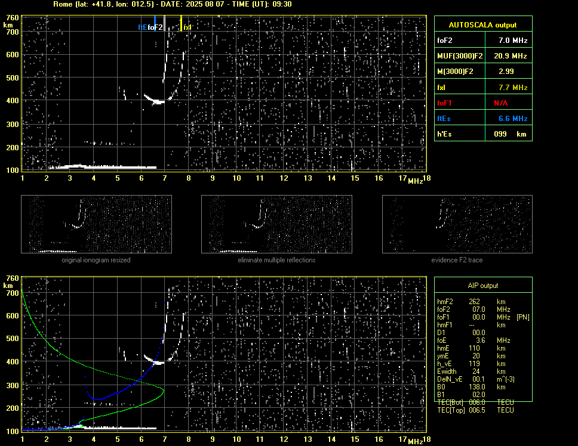The width and height of the screenshot is (578, 446).
Task: Click the h'Es row label
Action: pos(444,134)
